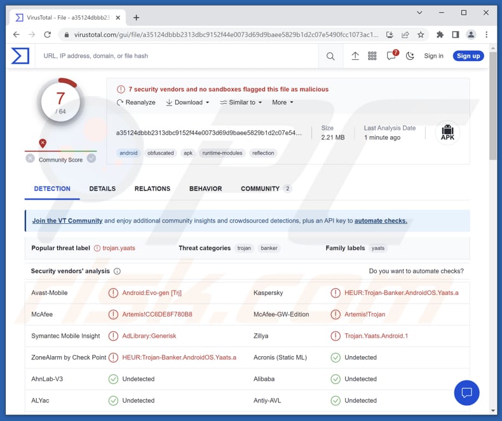
Task: Bookmark this page with star icon
Action: click(421, 34)
